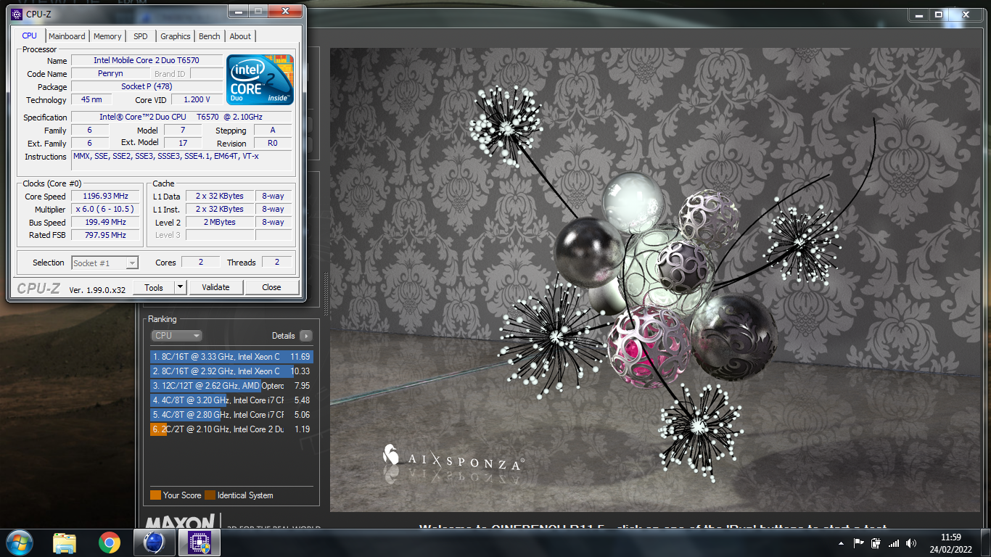Click the orange Your Score legend swatch
The width and height of the screenshot is (991, 557).
tap(155, 495)
